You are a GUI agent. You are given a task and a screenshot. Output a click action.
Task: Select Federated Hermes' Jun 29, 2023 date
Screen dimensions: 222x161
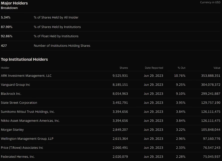tap(153, 157)
